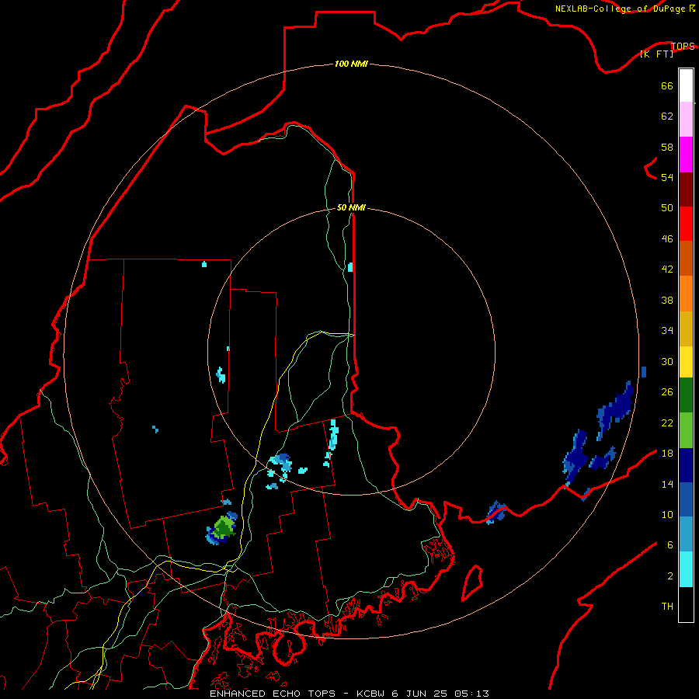Click the ENHANCED ECHO TOPS product title
Screen dimensions: 699x699
point(273,694)
